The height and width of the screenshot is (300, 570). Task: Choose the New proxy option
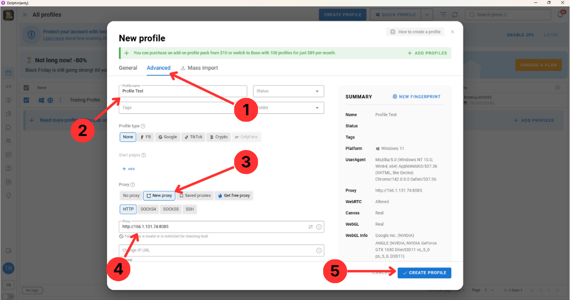coord(159,196)
